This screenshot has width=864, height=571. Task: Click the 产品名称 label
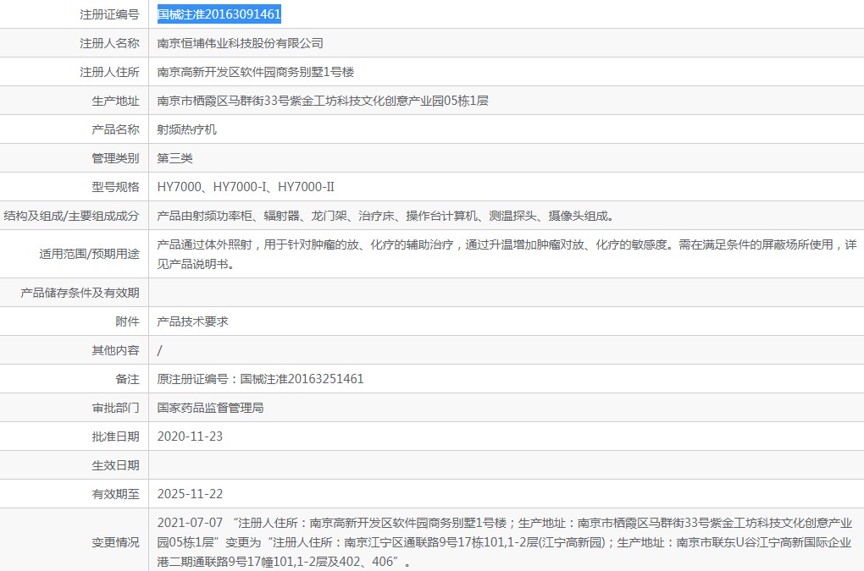point(115,129)
